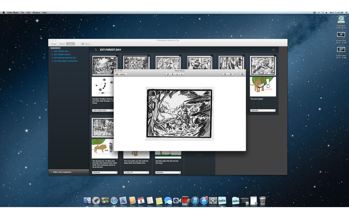Open the Window menu
The width and height of the screenshot is (349, 218).
point(36,13)
